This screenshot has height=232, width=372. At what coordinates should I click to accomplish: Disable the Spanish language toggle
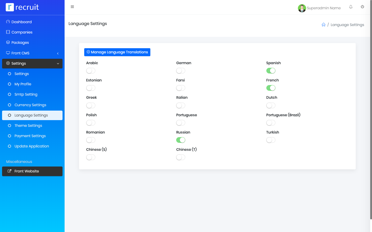(271, 71)
